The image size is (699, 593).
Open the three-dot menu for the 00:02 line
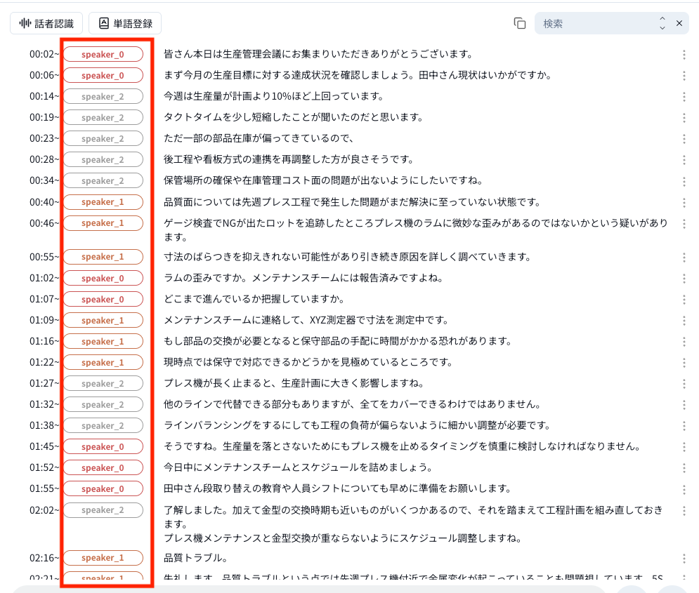tap(684, 55)
